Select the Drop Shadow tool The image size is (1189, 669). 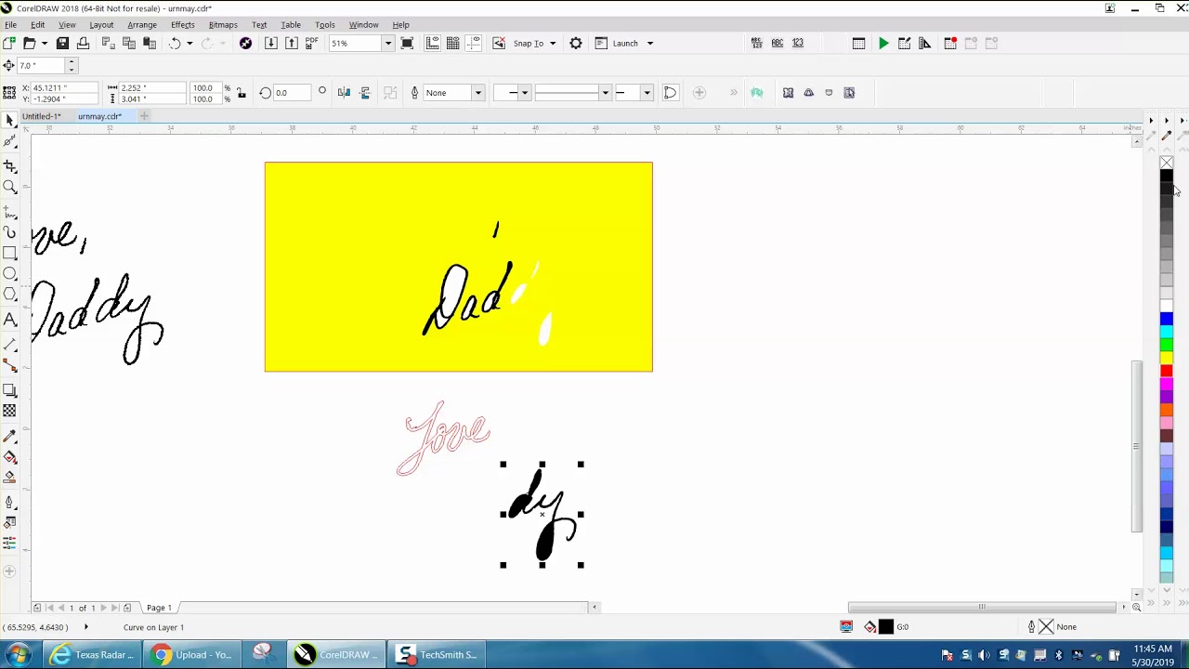tap(9, 390)
